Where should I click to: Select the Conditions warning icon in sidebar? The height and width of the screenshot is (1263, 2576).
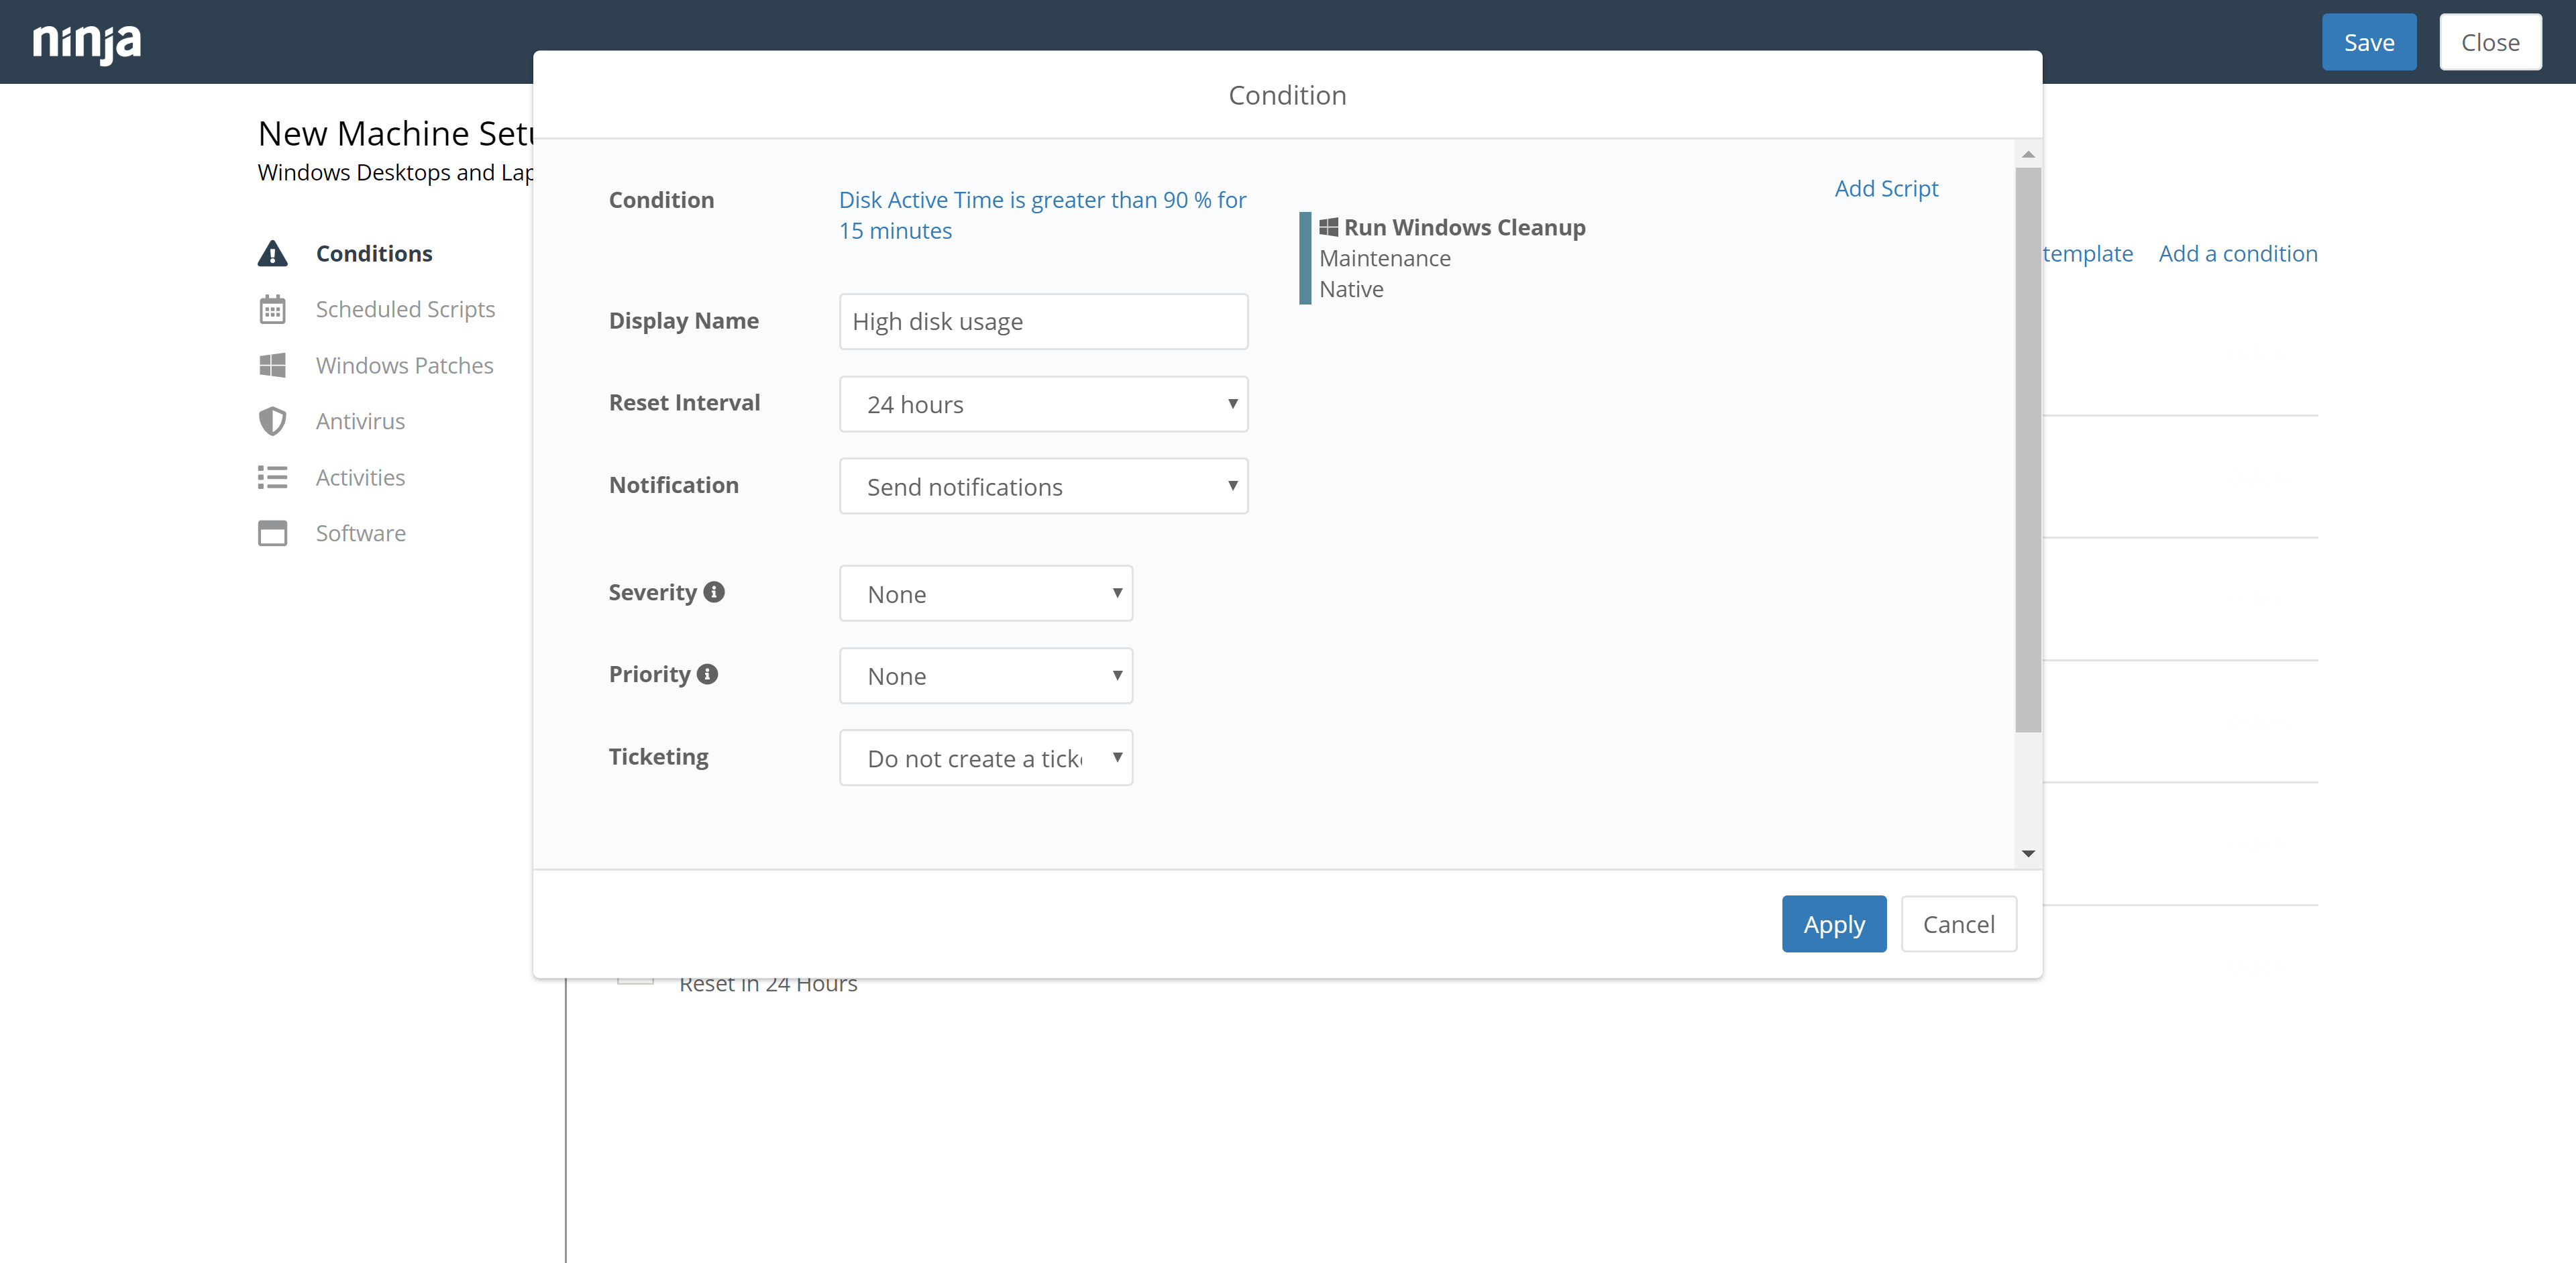(273, 253)
